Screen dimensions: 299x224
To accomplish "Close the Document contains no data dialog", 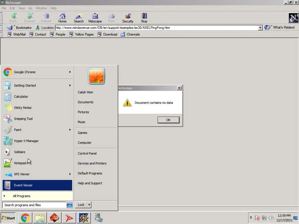I will (179, 88).
